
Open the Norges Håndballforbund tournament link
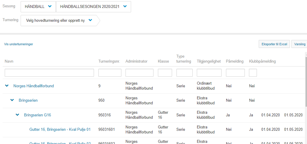pyautogui.click(x=34, y=86)
